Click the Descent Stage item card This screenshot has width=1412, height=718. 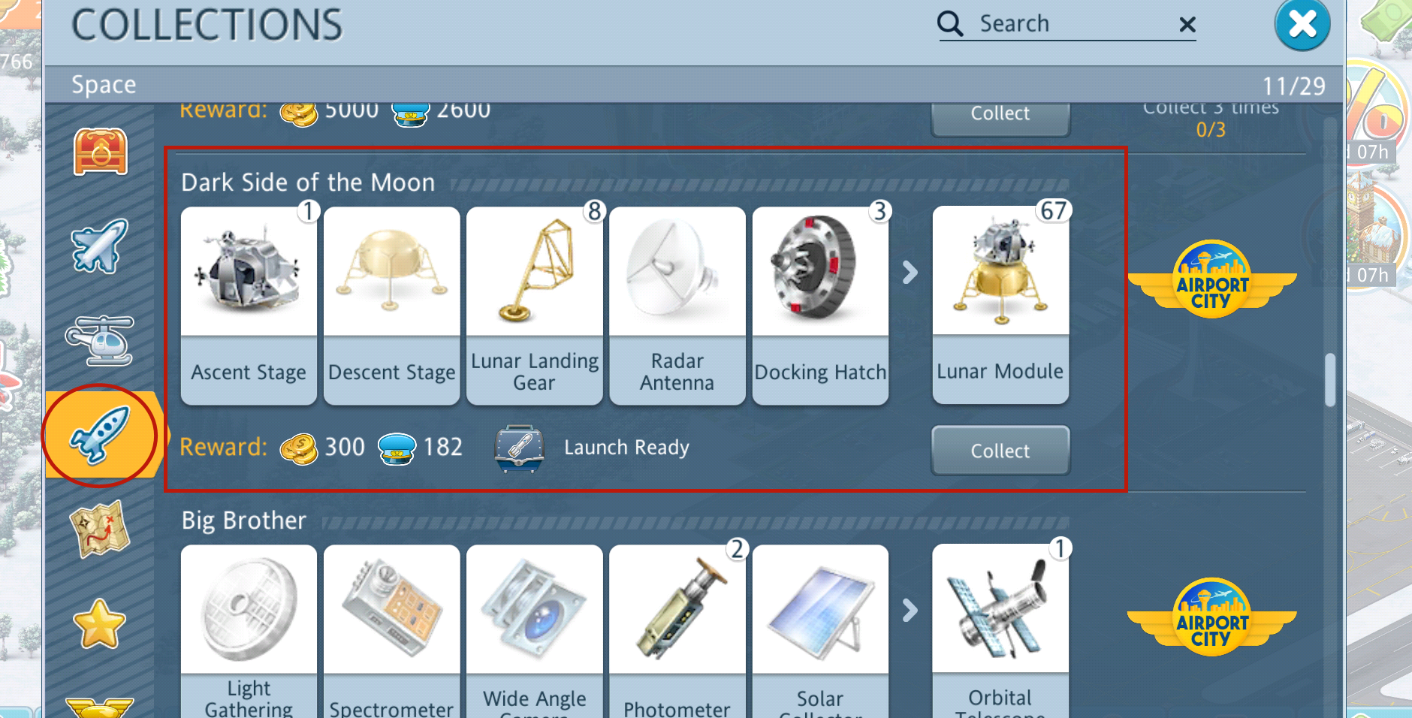tap(391, 306)
